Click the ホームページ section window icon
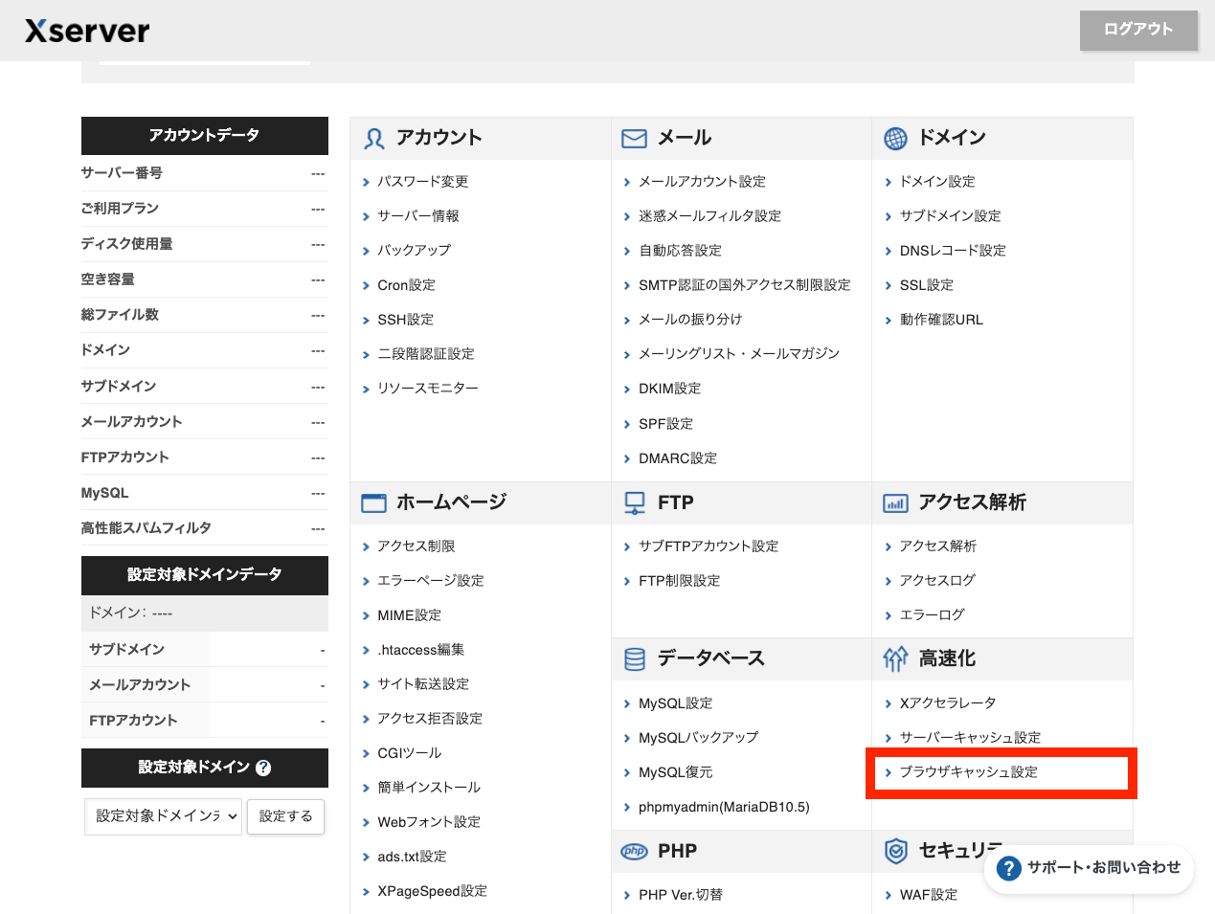 373,503
